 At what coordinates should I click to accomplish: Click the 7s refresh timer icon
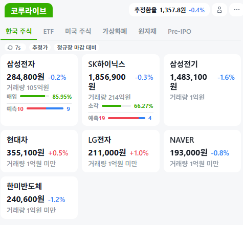pos(10,48)
